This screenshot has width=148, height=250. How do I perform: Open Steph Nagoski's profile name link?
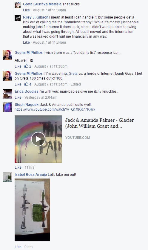click(27, 105)
